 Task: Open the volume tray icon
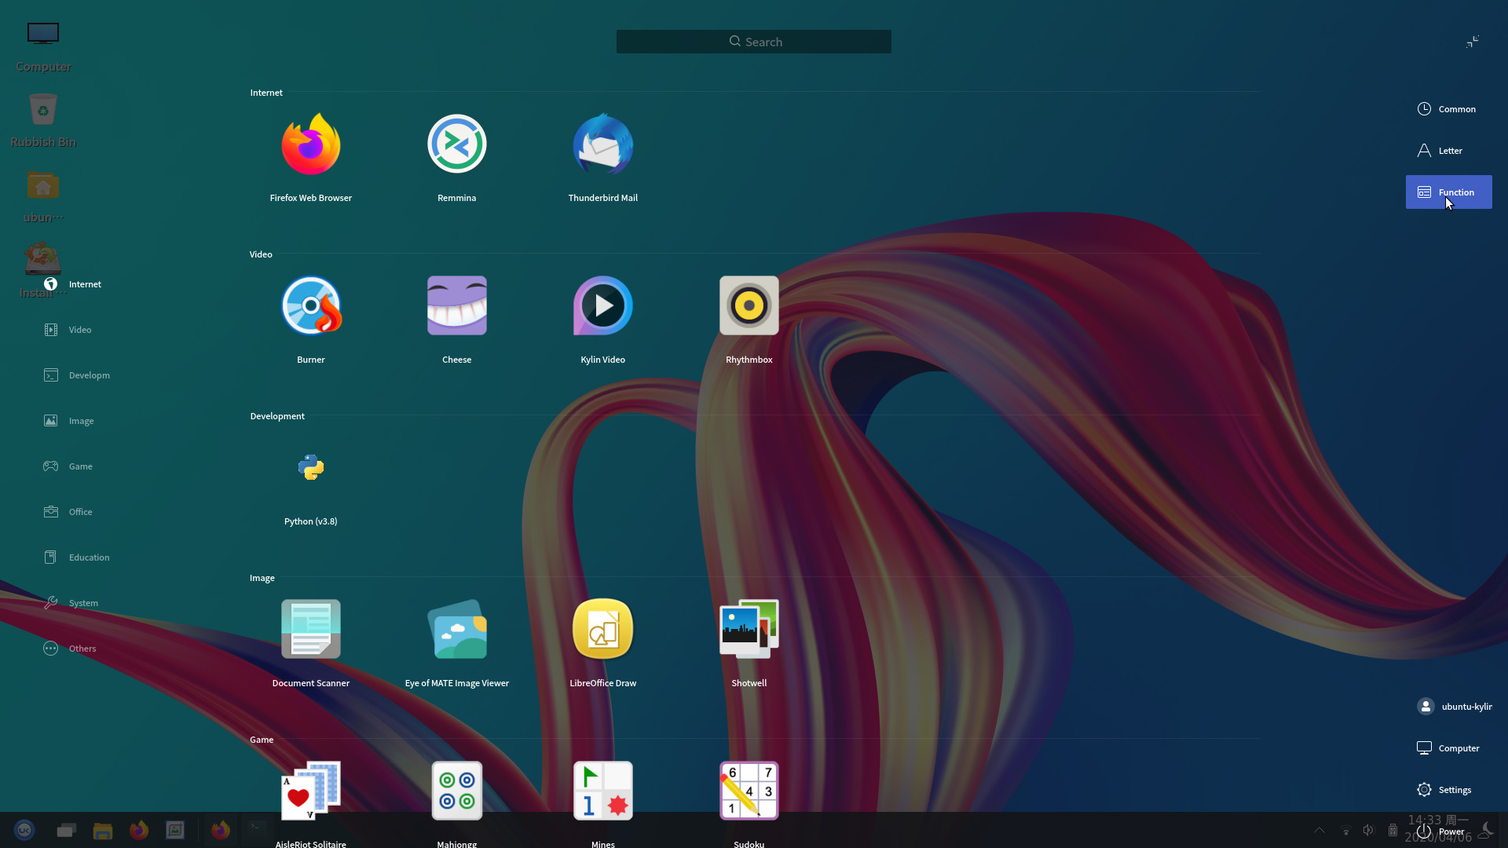click(1369, 830)
